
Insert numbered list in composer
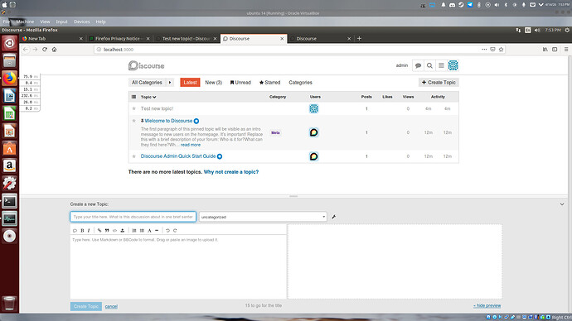click(133, 230)
